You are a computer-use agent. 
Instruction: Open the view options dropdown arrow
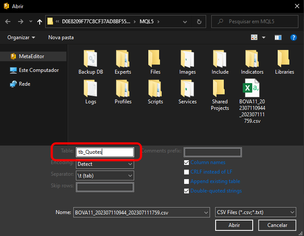pyautogui.click(x=263, y=37)
